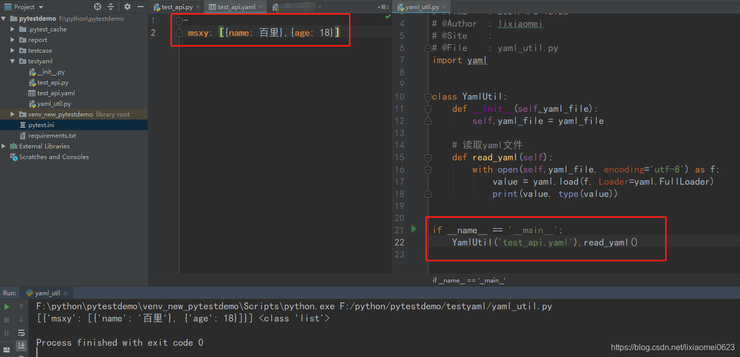Collapse all nodes in Project panel
The height and width of the screenshot is (357, 740).
[111, 7]
